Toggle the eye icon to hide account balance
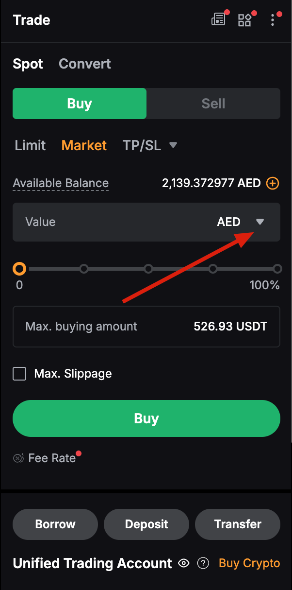Screen dimensions: 292x590 click(x=183, y=563)
